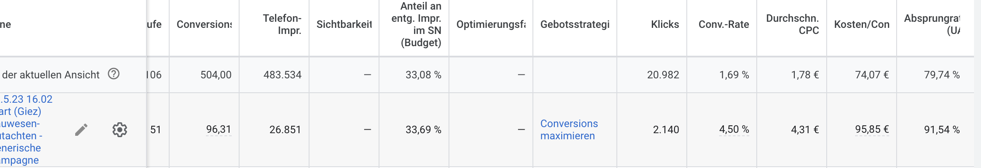Click the 96,31 conversions value
The width and height of the screenshot is (981, 168).
tap(219, 130)
